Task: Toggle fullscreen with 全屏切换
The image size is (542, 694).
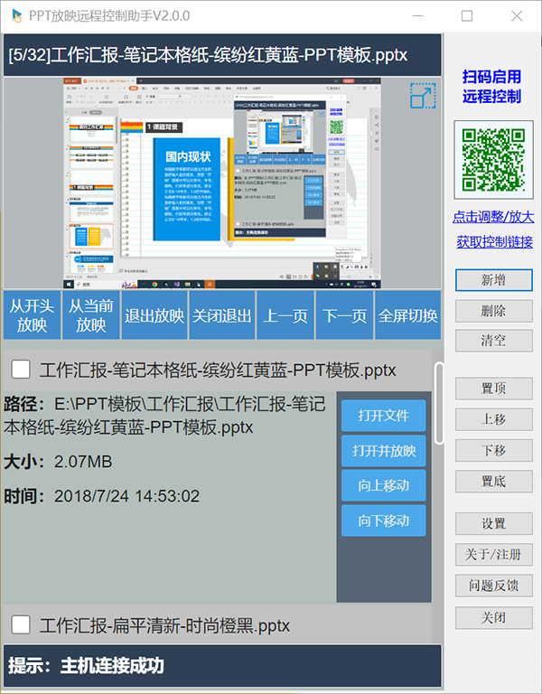Action: click(x=407, y=315)
